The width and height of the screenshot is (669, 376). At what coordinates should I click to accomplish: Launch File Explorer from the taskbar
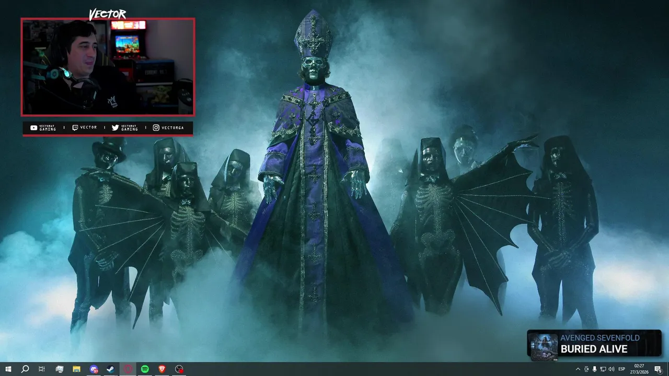[x=76, y=369]
